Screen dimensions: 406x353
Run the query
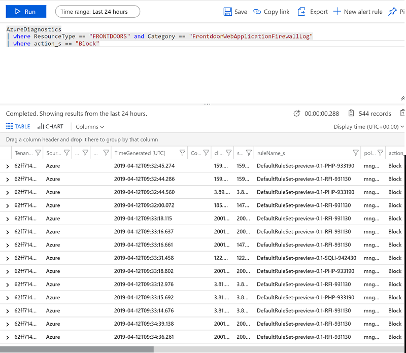click(x=26, y=12)
